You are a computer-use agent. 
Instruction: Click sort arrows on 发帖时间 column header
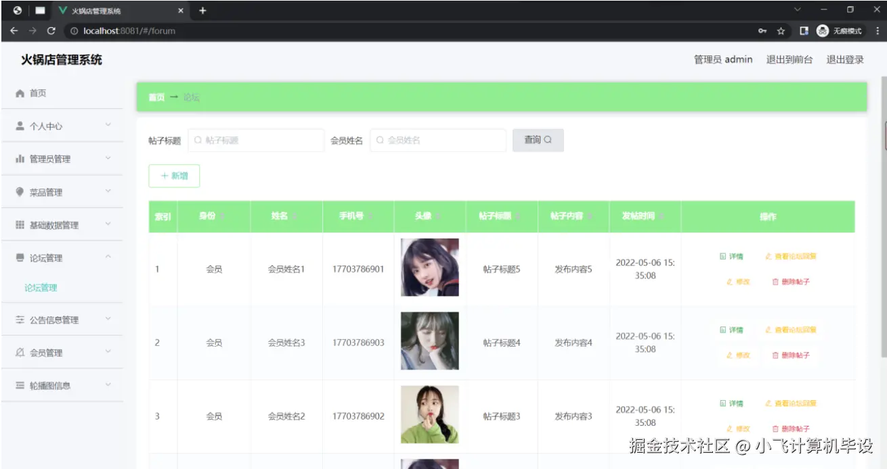coord(662,216)
